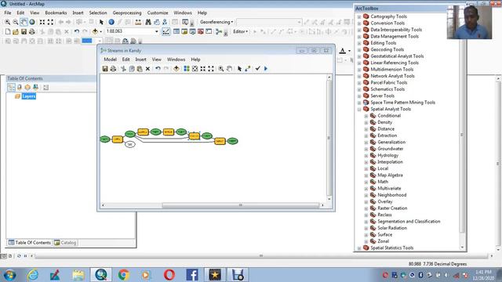Switch to the Table Of Contents tab

tap(30, 243)
